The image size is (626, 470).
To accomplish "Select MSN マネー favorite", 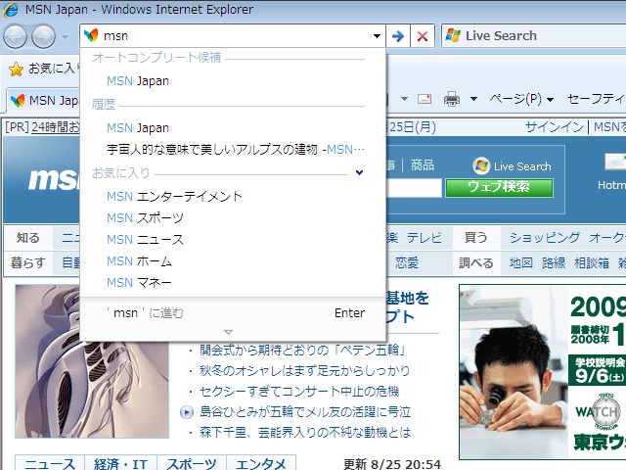I will pos(139,283).
